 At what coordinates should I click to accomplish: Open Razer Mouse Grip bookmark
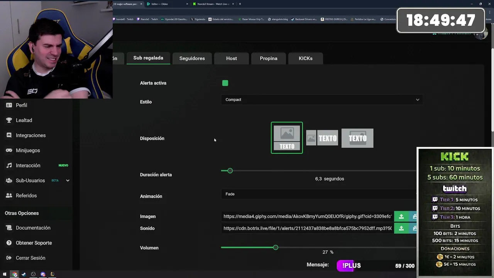pos(251,19)
